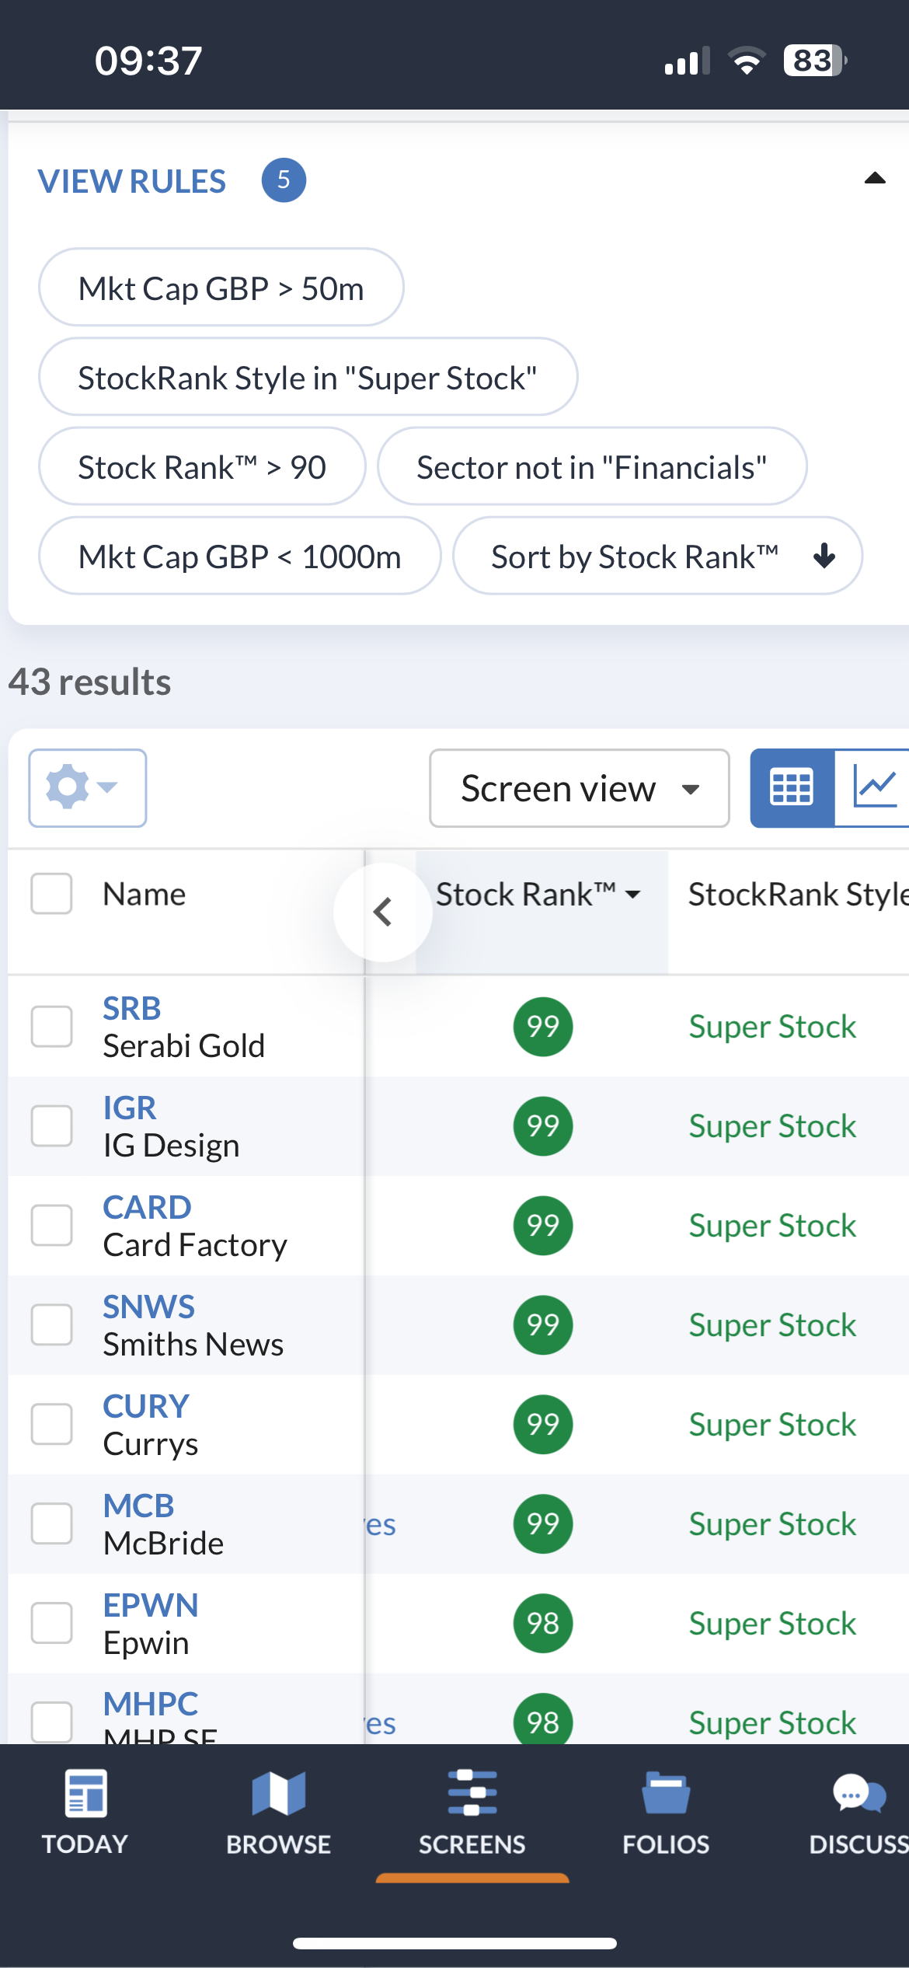Screen dimensions: 909x1968
Task: Open the CURY ticker link
Action: [x=147, y=1406]
